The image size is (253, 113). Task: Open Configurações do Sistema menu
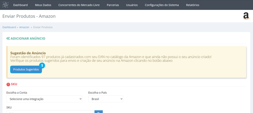click(x=162, y=5)
